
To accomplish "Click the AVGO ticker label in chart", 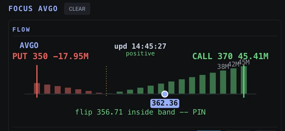I will tap(29, 45).
